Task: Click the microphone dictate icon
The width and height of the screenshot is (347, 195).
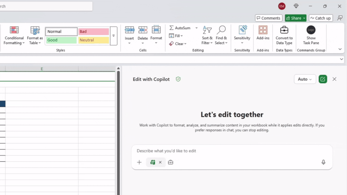Action: tap(323, 162)
